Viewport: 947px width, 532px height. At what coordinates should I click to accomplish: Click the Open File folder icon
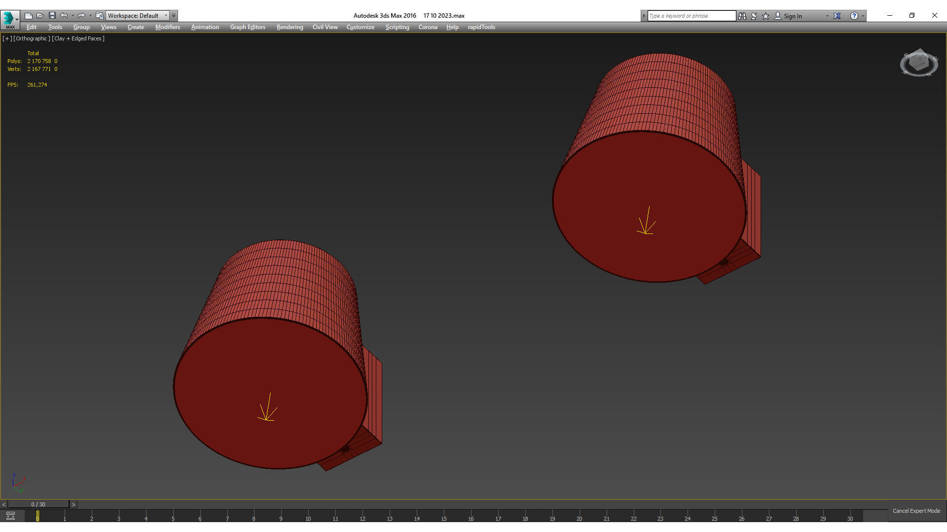coord(40,16)
